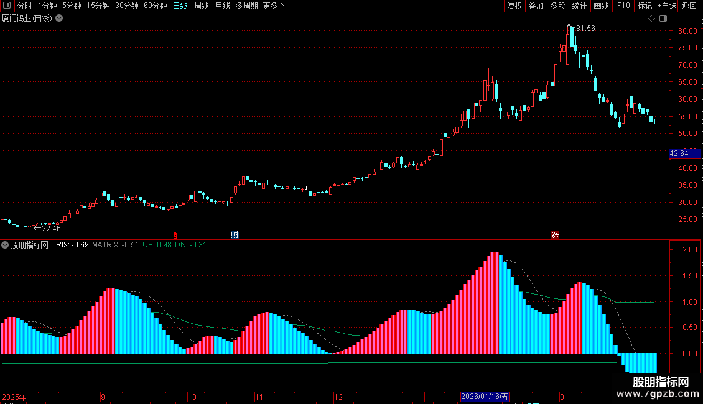Image resolution: width=703 pixels, height=404 pixels.
Task: Click the DN: -0.31 value
Action: click(x=190, y=245)
